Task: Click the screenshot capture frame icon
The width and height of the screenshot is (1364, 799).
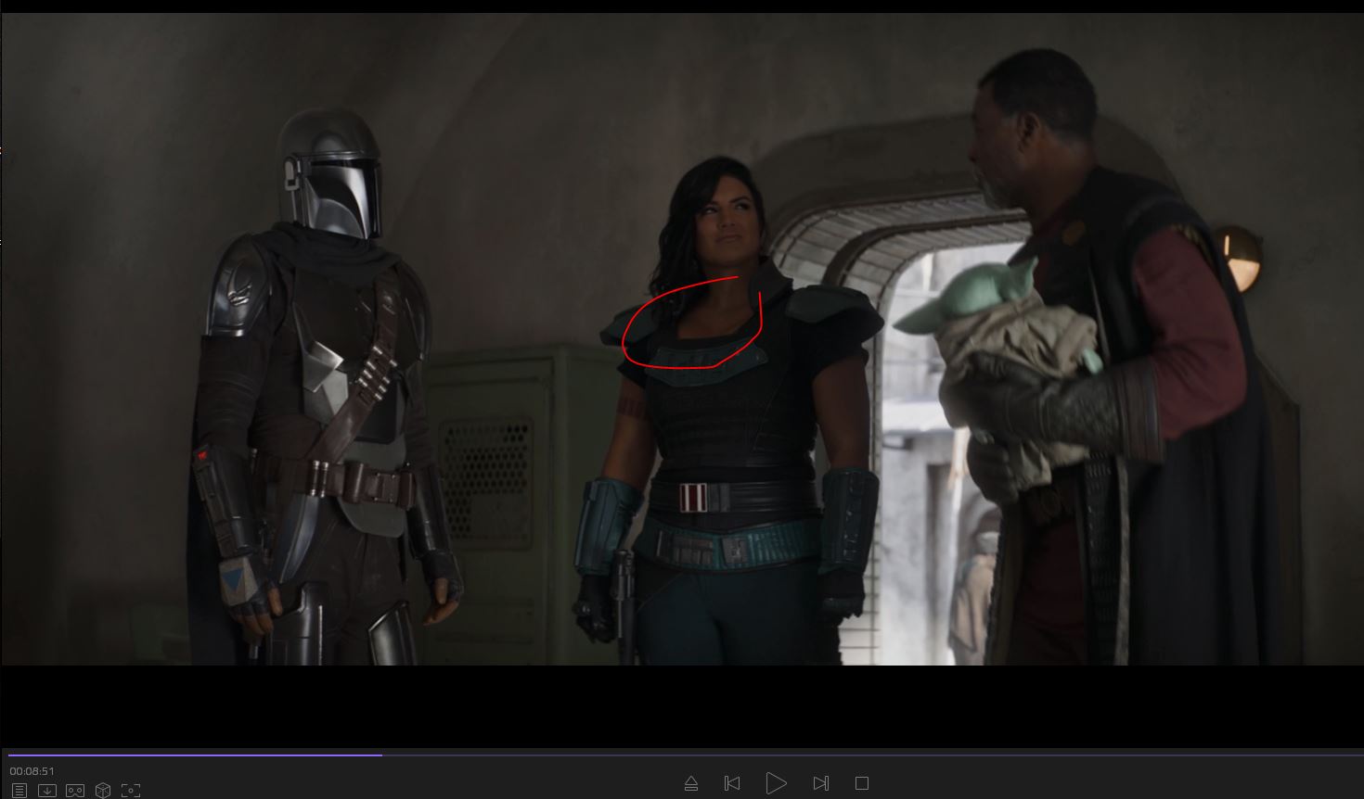Action: coord(131,791)
